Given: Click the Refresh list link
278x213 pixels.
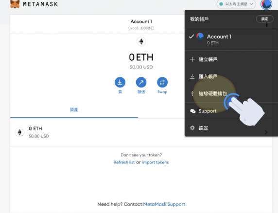Looking at the screenshot, I should tap(124, 162).
